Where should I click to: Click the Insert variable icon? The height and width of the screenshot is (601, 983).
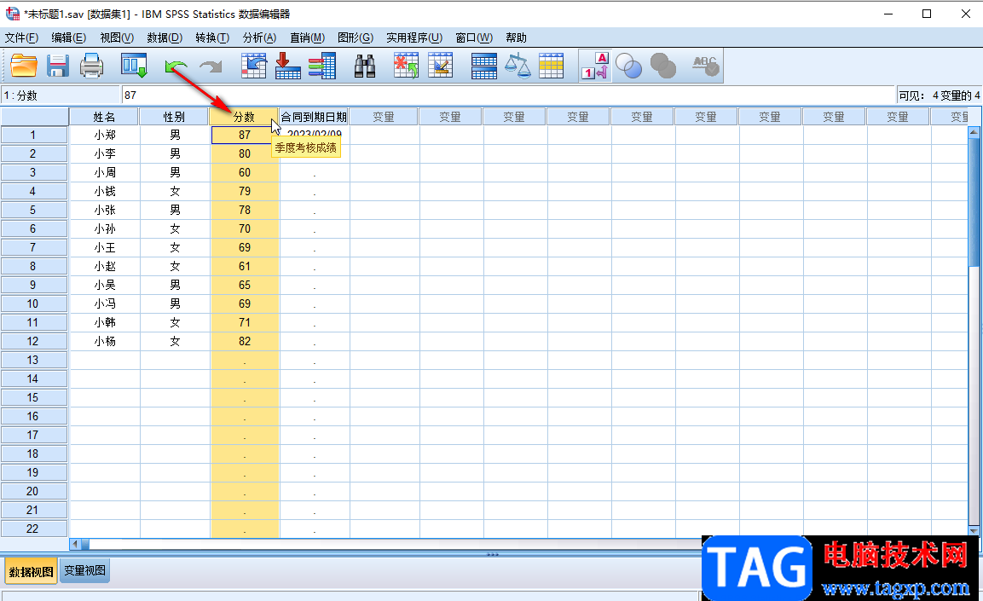[x=440, y=66]
